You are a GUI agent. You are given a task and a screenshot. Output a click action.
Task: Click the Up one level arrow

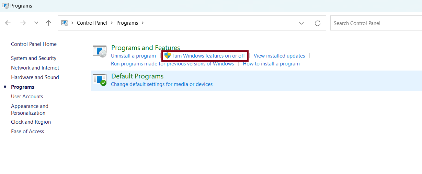[48, 23]
